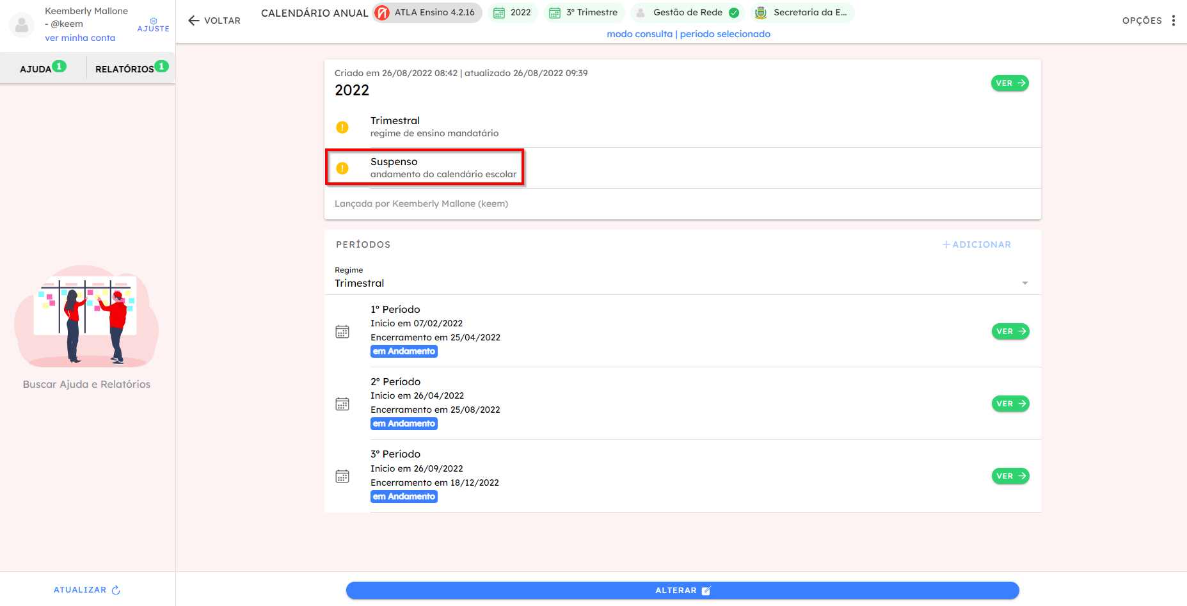Click 'em Andamento' badge of 2º Período
The image size is (1187, 606).
click(404, 424)
